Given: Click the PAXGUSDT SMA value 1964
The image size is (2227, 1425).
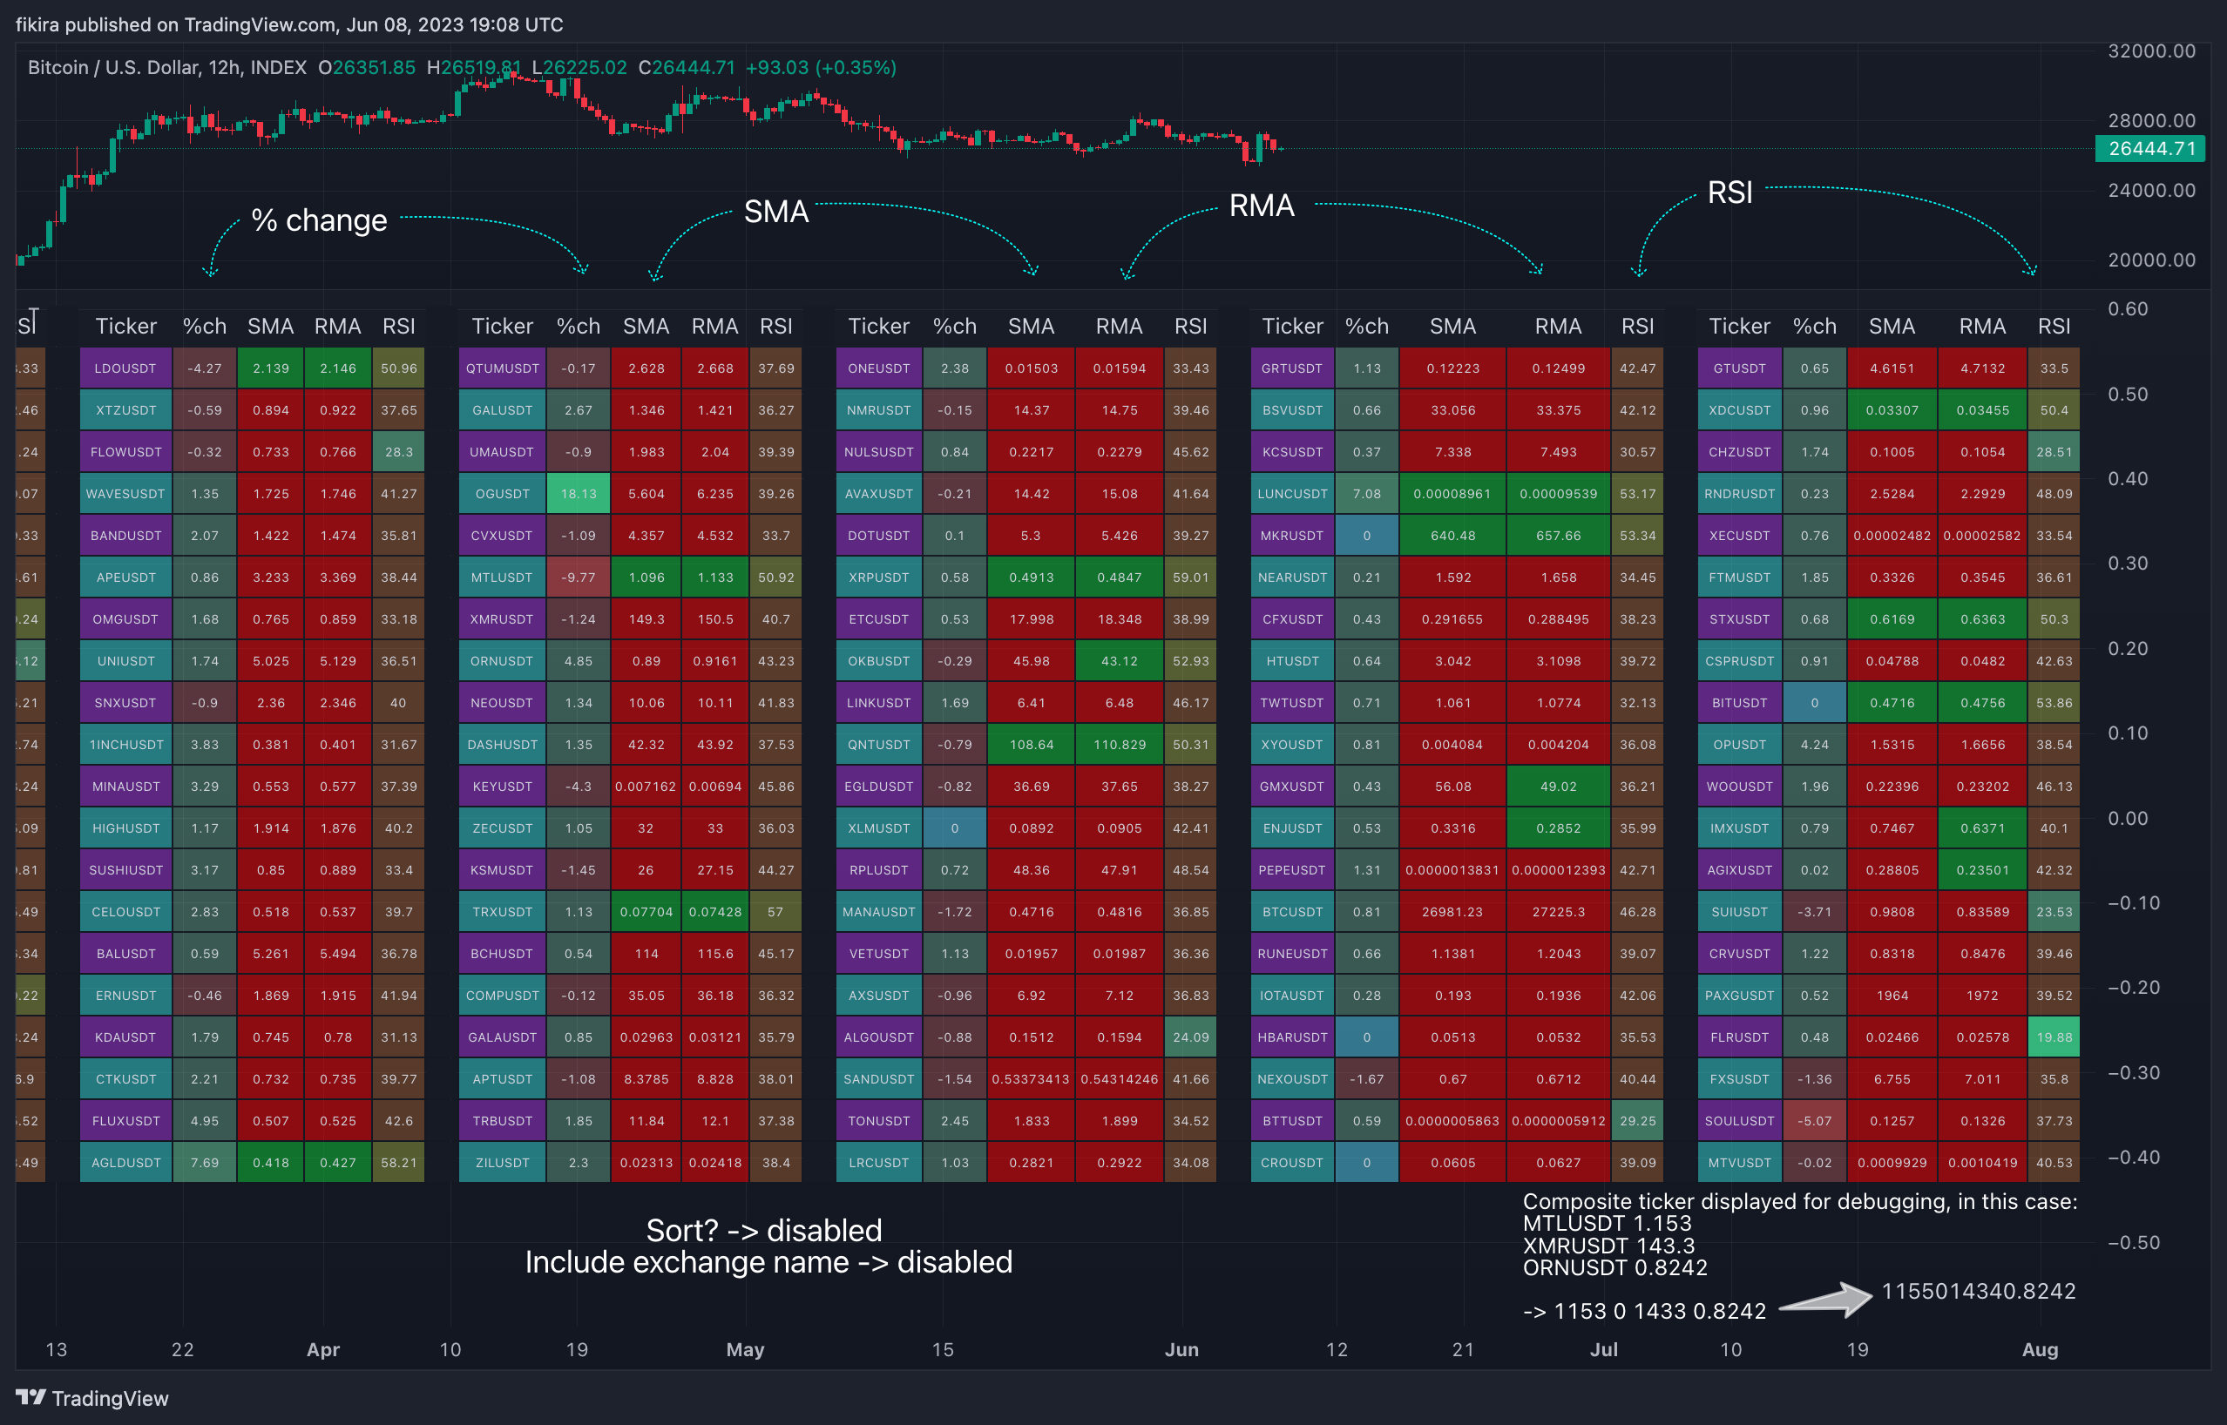Looking at the screenshot, I should 1892,996.
